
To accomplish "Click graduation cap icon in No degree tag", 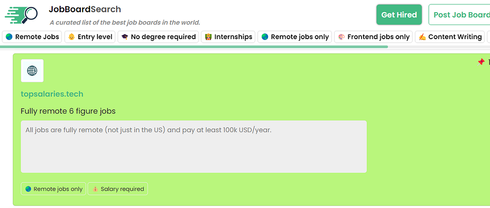I will (x=124, y=37).
